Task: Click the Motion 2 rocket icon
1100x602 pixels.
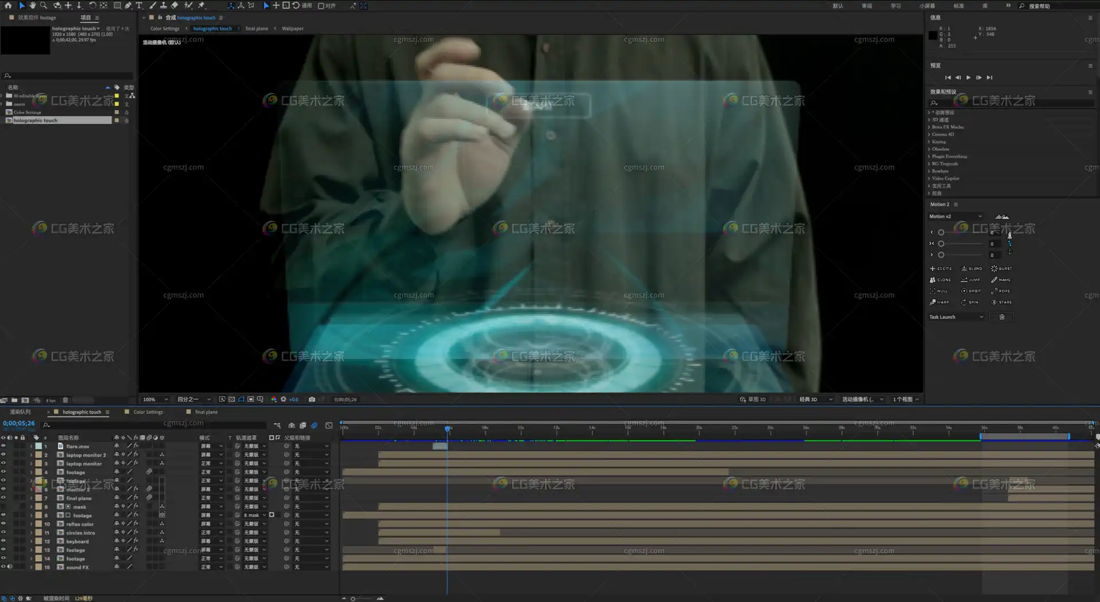Action: [x=1009, y=234]
